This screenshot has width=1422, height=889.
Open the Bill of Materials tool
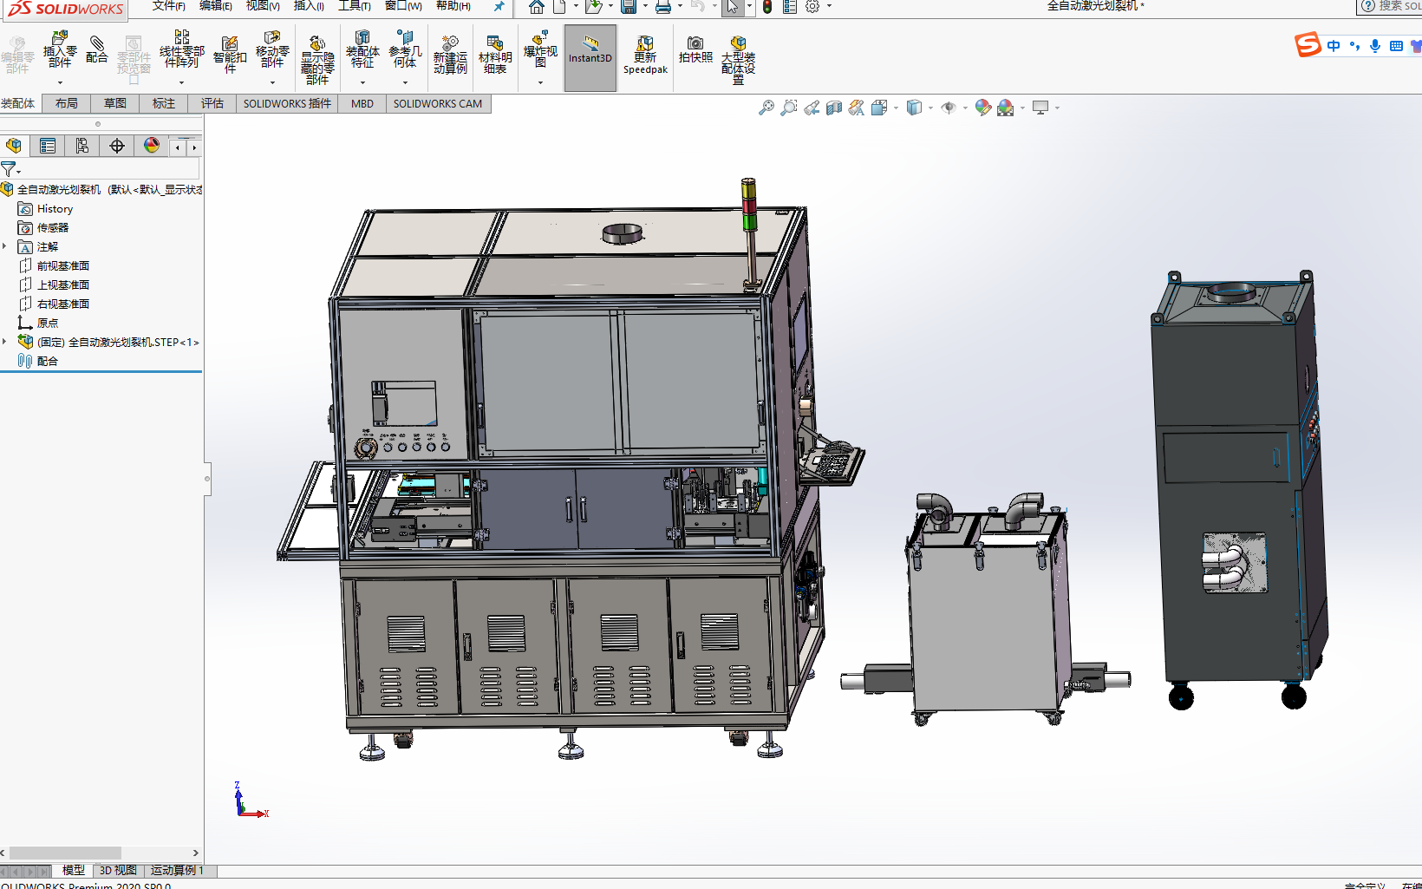[x=495, y=55]
